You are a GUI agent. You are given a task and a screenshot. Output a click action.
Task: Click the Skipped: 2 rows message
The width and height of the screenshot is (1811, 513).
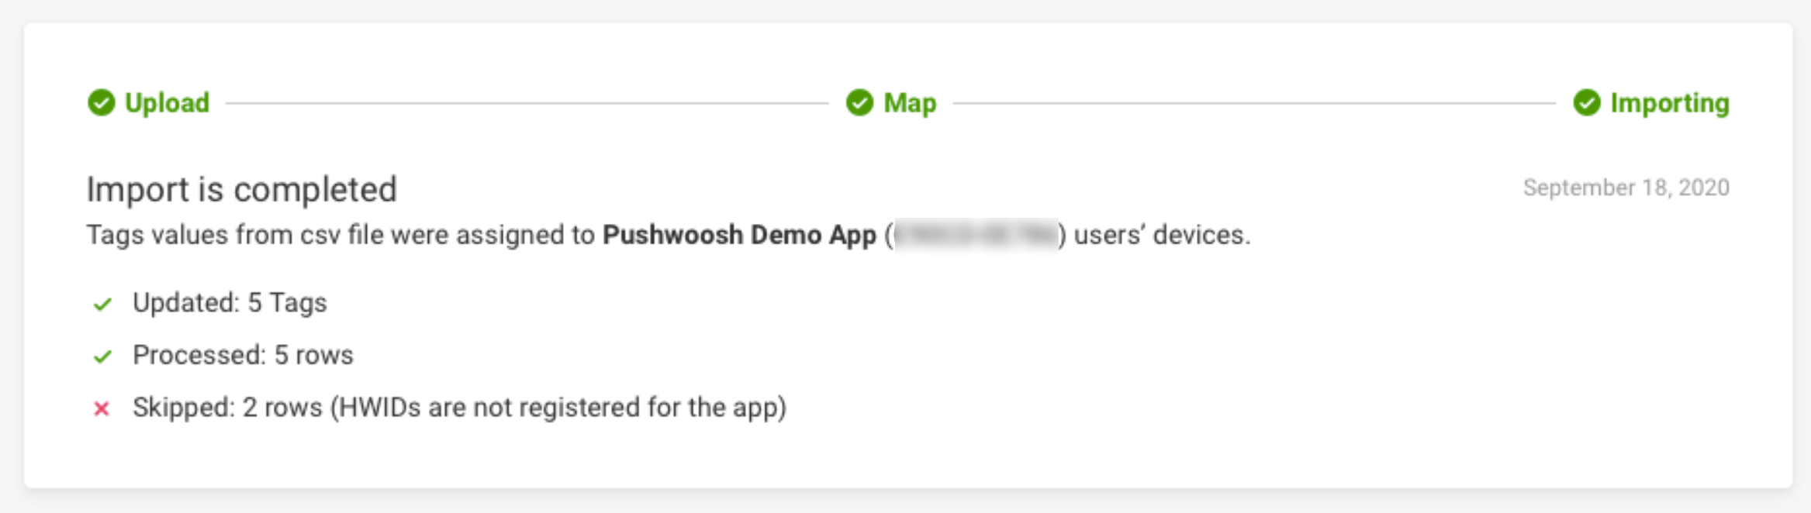pyautogui.click(x=226, y=407)
